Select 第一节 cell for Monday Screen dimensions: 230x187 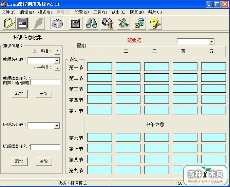pyautogui.click(x=99, y=67)
